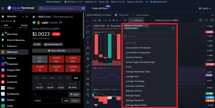
Task: Open the Telegram link icon
Action: (146, 2)
